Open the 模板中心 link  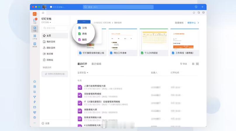[x=192, y=23]
